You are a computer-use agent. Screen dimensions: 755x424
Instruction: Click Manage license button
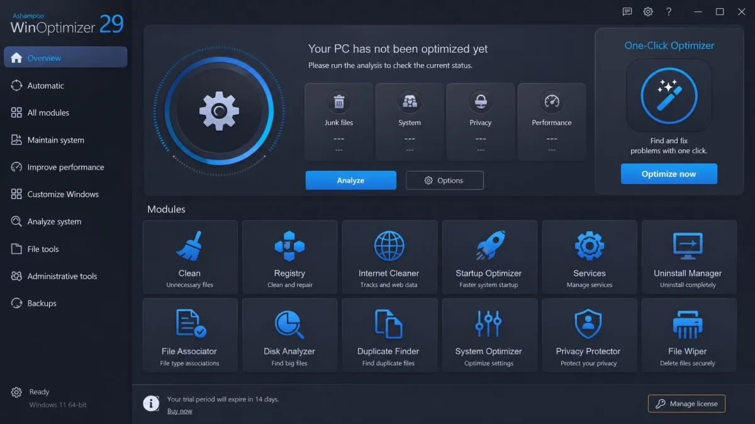[686, 404]
